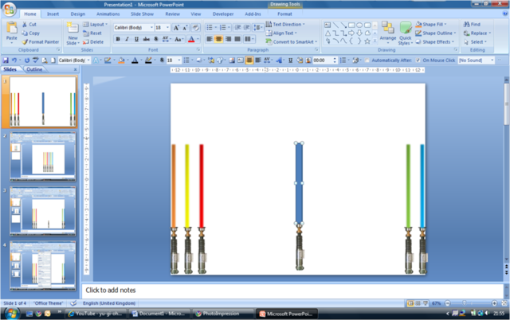Click the Office button logo

[x=9, y=8]
